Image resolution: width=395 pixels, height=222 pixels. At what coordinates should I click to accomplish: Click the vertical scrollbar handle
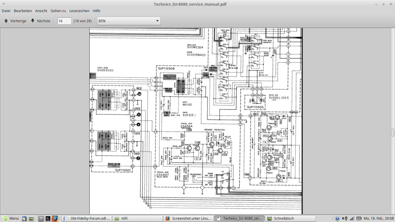(x=393, y=133)
